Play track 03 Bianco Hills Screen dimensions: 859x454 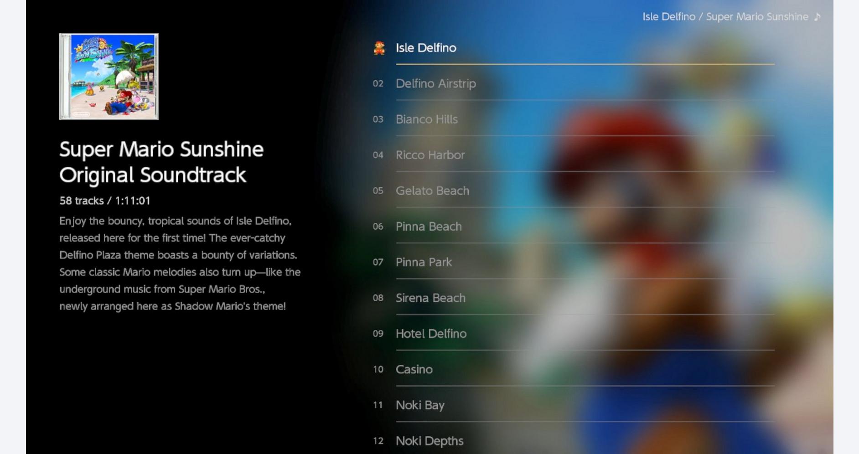426,119
